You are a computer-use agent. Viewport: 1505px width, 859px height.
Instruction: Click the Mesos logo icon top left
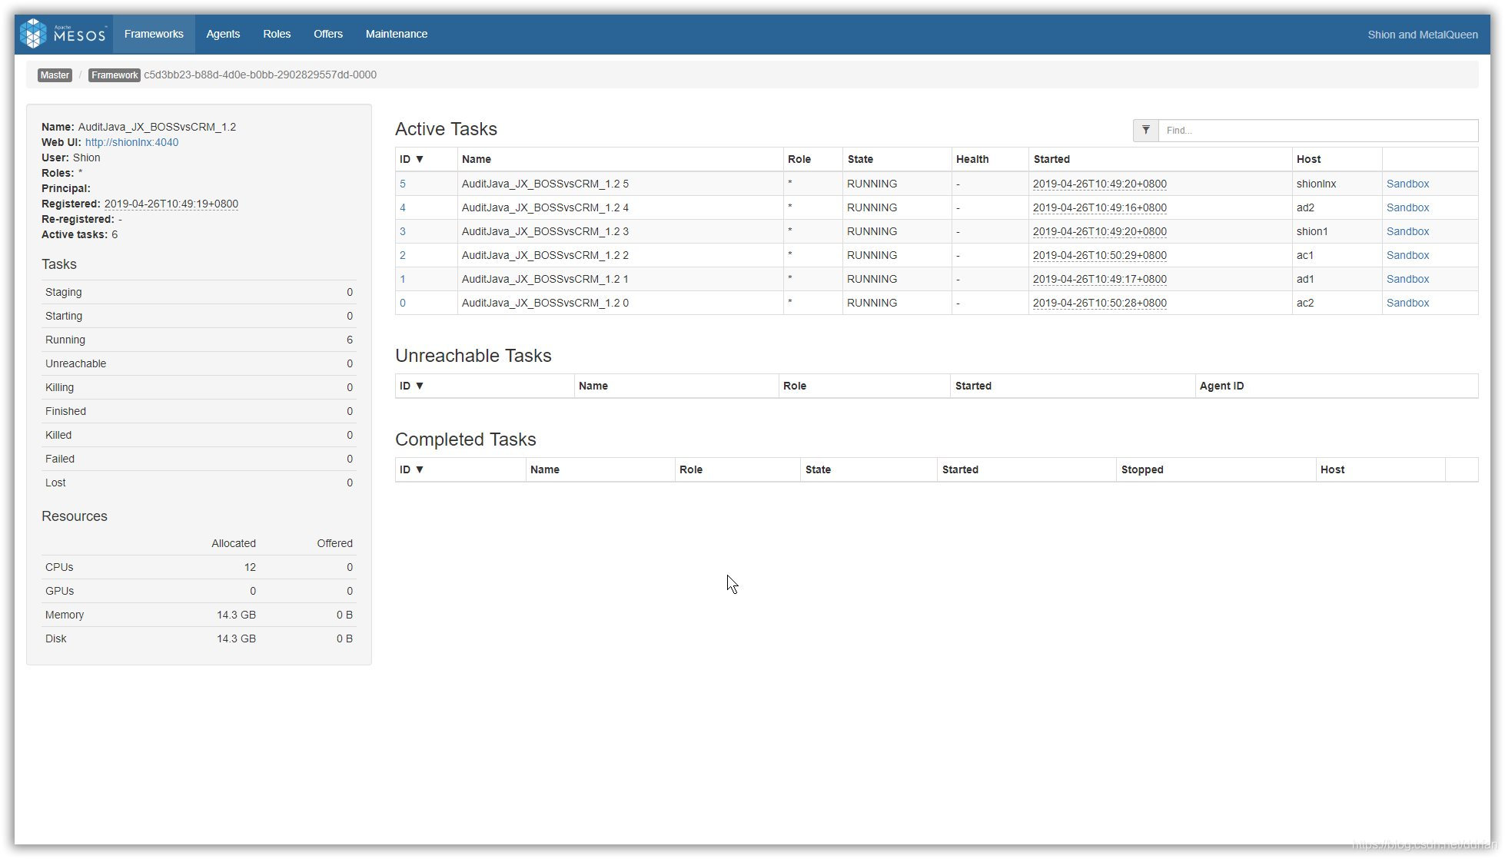tap(34, 34)
